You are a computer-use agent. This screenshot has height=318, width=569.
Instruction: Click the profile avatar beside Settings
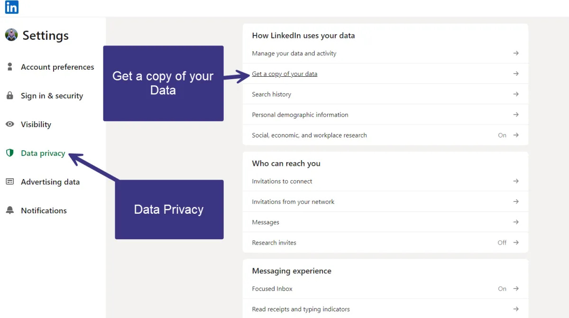coord(11,35)
